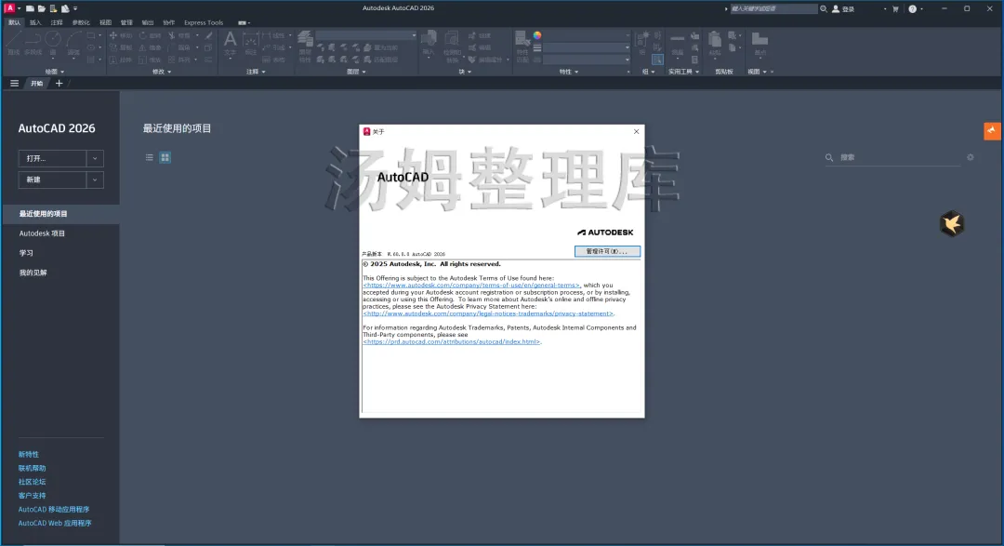Click the New file icon in quick access toolbar

(x=30, y=8)
